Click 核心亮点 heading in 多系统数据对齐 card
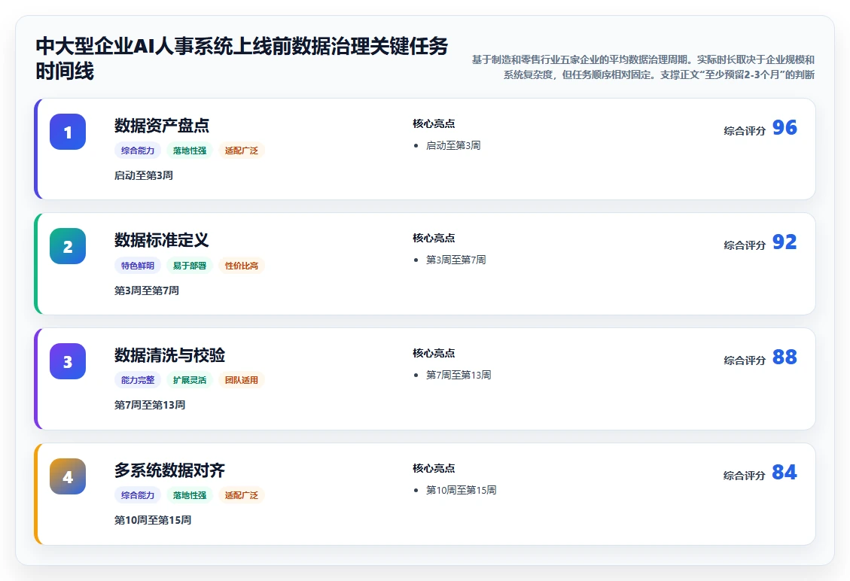This screenshot has width=850, height=581. pos(434,468)
